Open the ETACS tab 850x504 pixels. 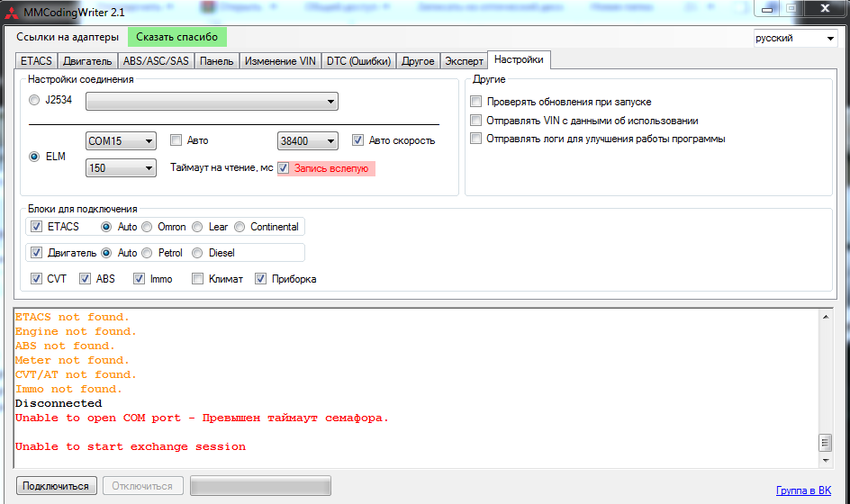[36, 61]
